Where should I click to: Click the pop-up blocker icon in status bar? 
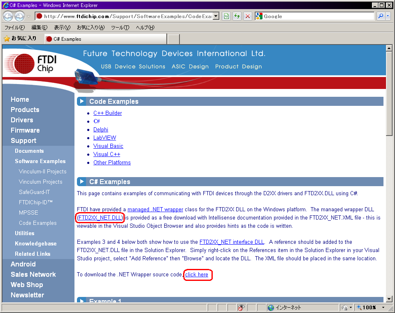[x=241, y=308]
